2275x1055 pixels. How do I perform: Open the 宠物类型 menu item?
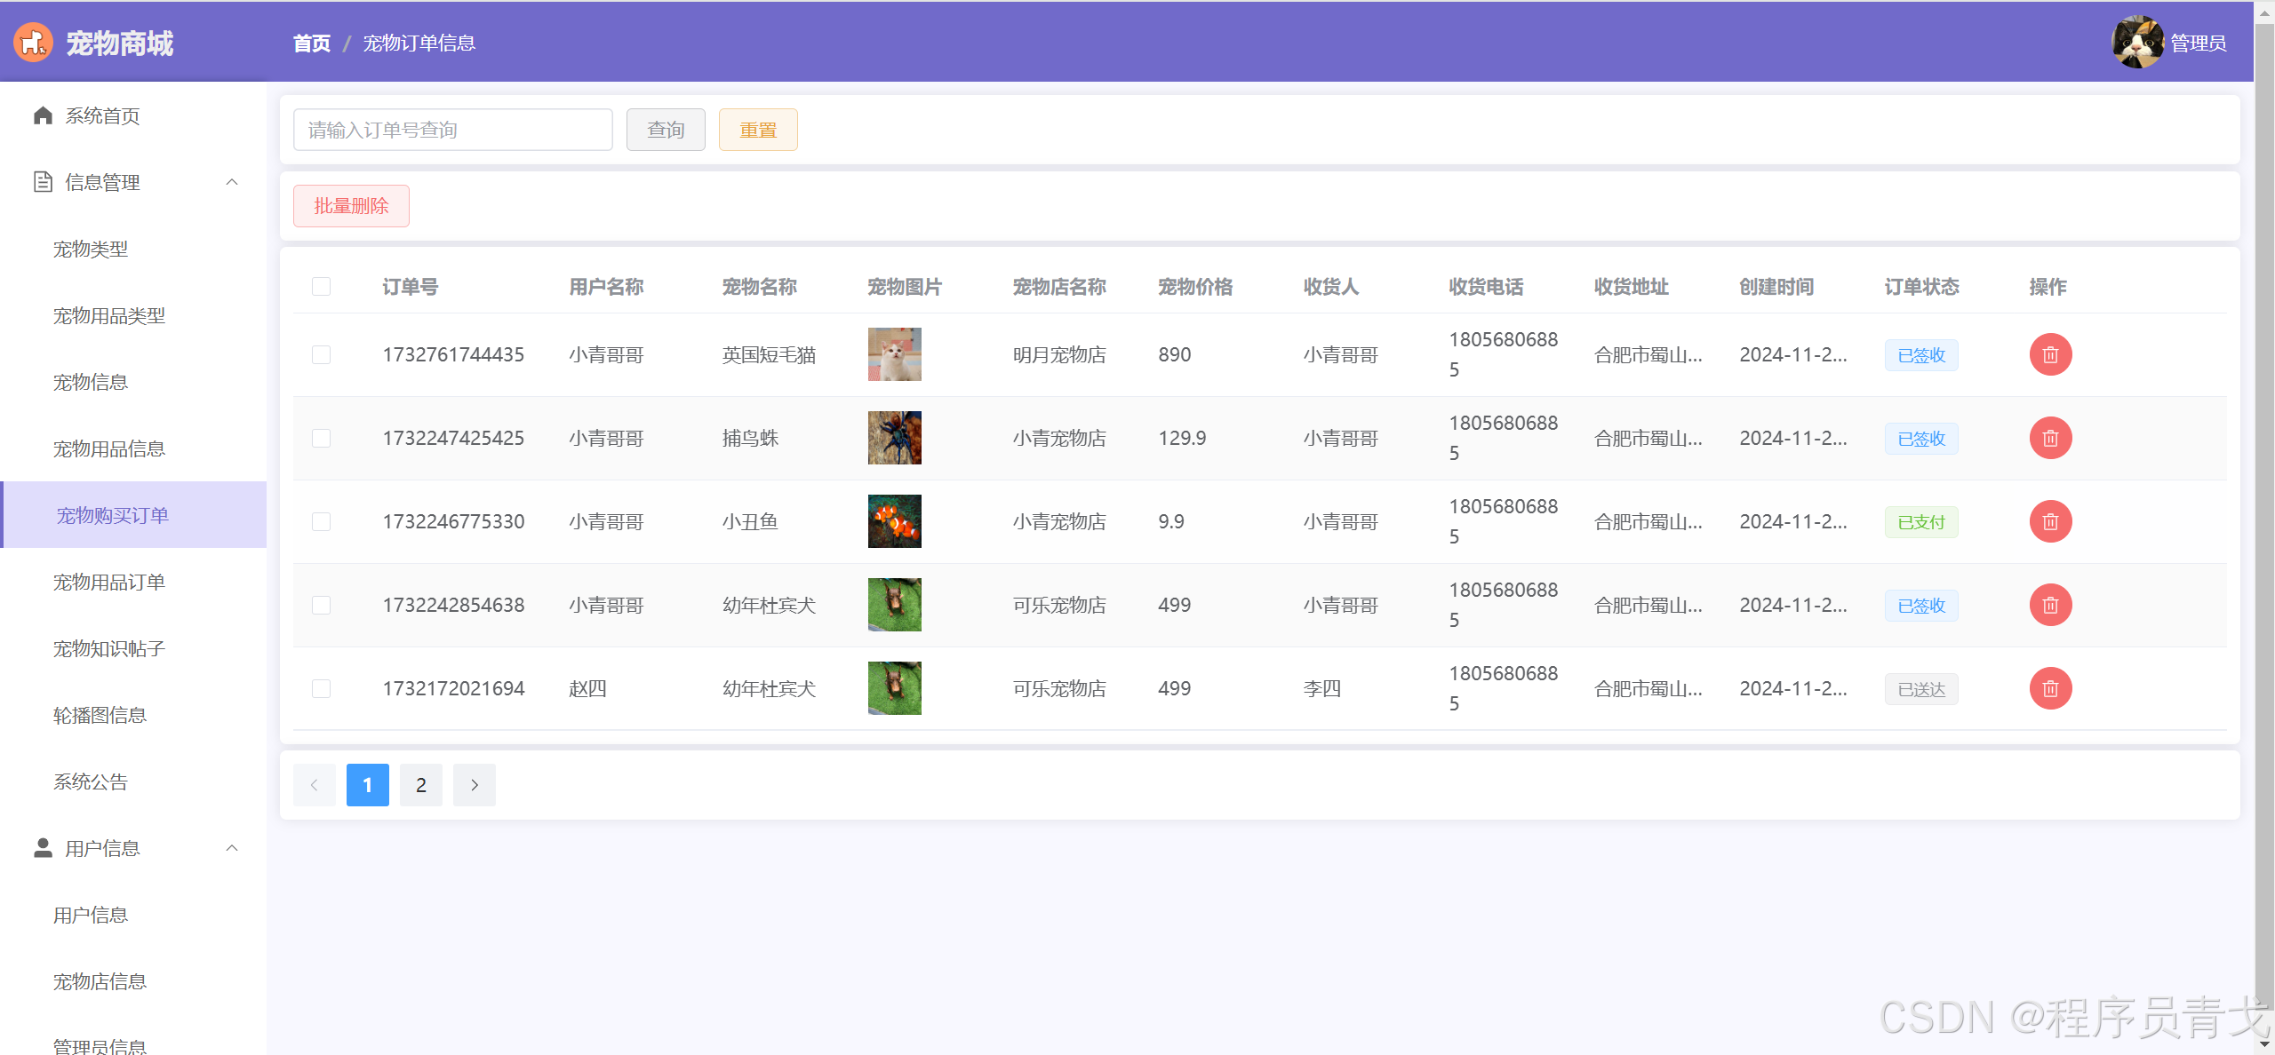point(91,250)
